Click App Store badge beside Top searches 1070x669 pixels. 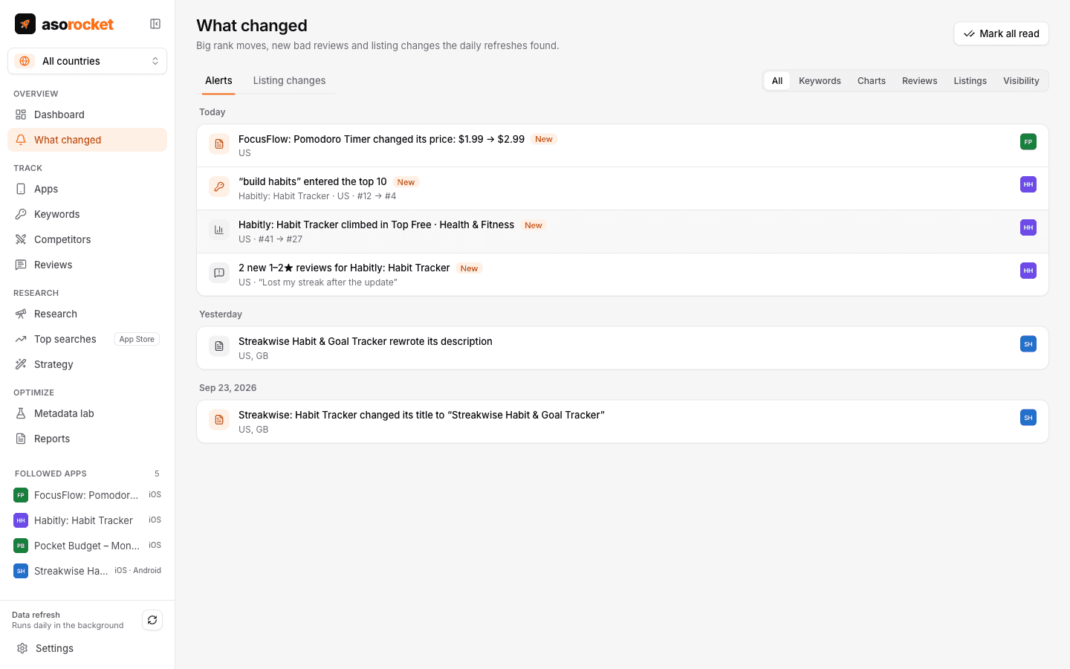click(x=137, y=339)
